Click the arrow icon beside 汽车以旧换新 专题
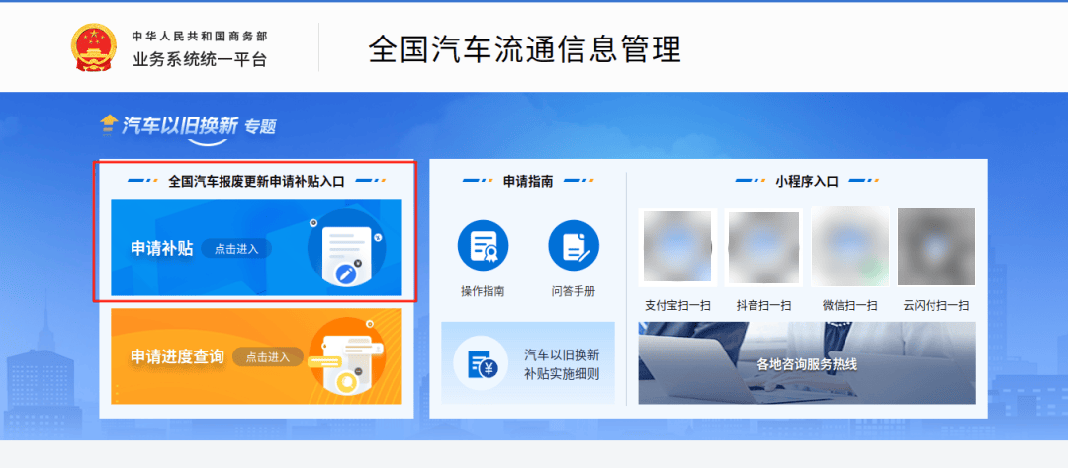 [x=109, y=123]
